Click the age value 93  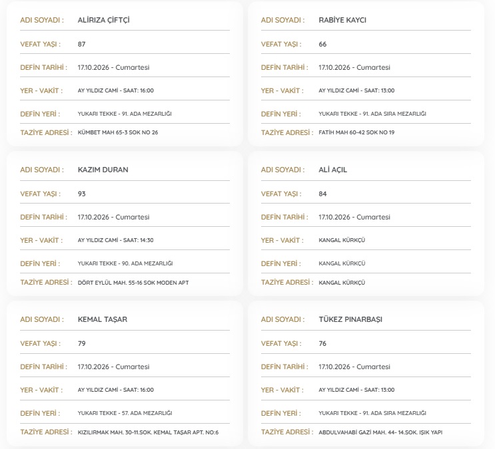(x=81, y=194)
